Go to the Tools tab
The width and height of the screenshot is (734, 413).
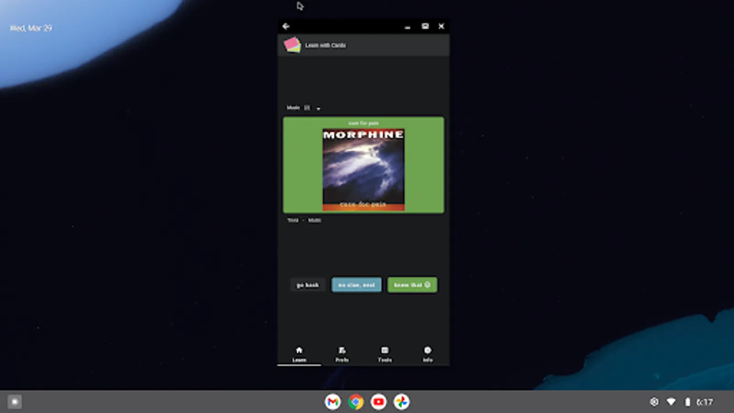(384, 354)
